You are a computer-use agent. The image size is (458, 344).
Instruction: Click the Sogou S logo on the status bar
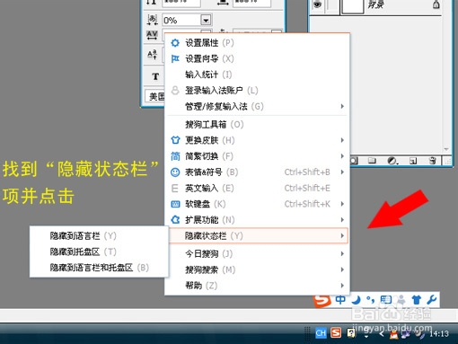click(322, 301)
